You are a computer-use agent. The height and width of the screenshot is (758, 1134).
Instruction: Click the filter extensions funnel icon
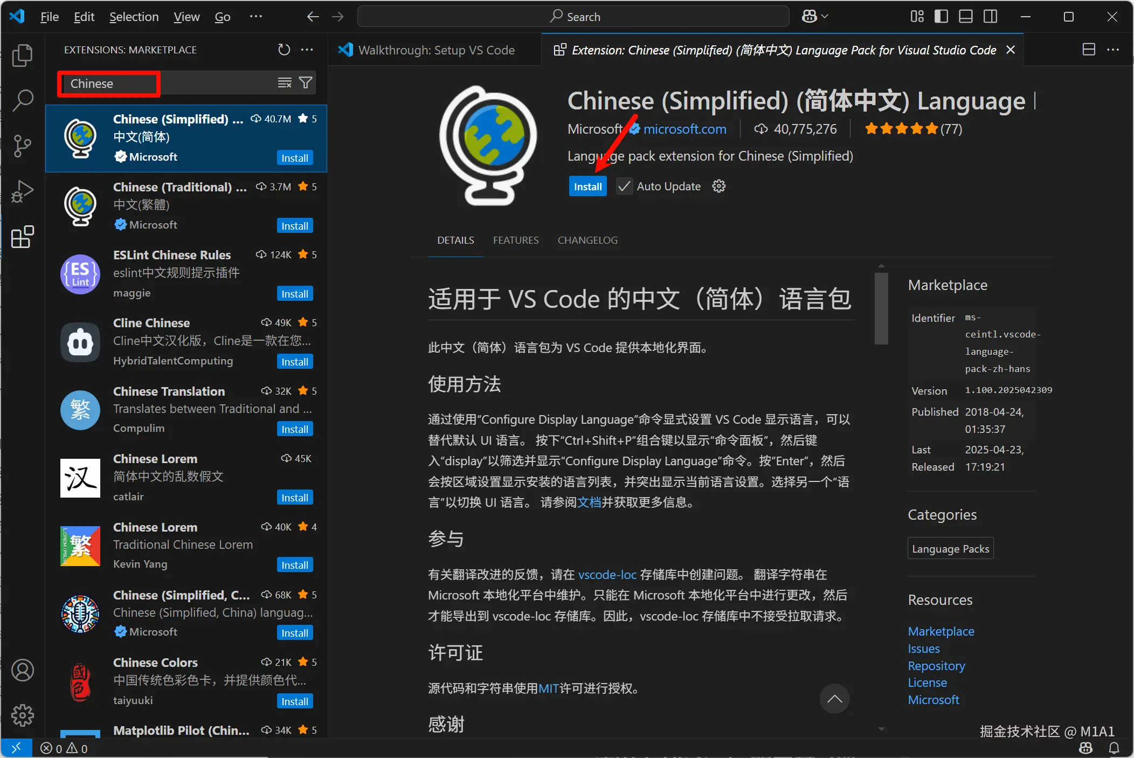tap(306, 82)
